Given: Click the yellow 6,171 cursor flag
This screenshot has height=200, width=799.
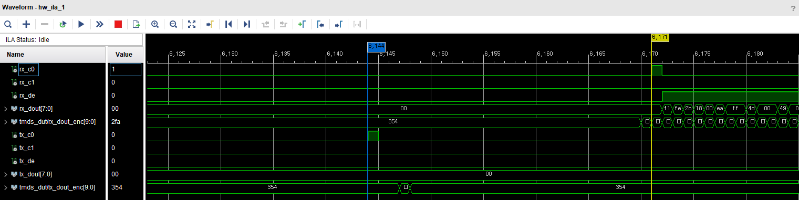Looking at the screenshot, I should pos(660,37).
